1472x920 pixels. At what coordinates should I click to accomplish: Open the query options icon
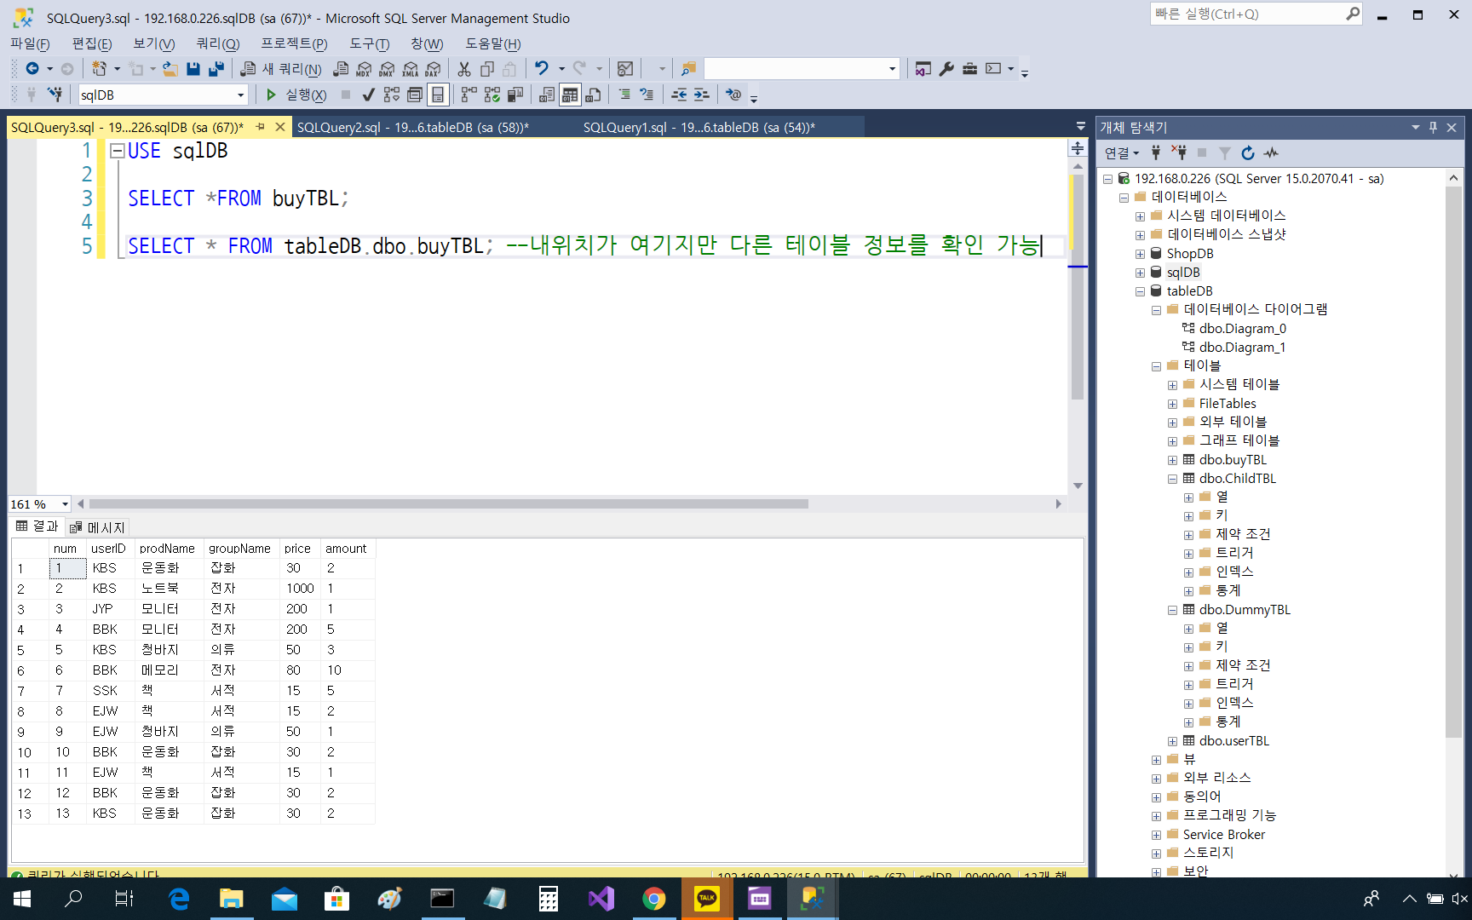pyautogui.click(x=414, y=95)
